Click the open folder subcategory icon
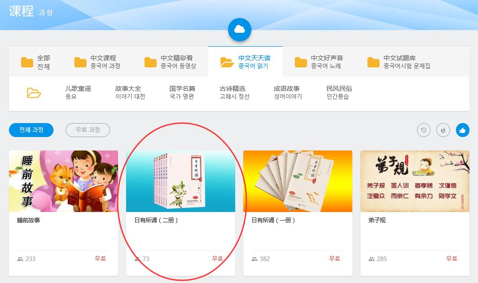 pos(34,93)
